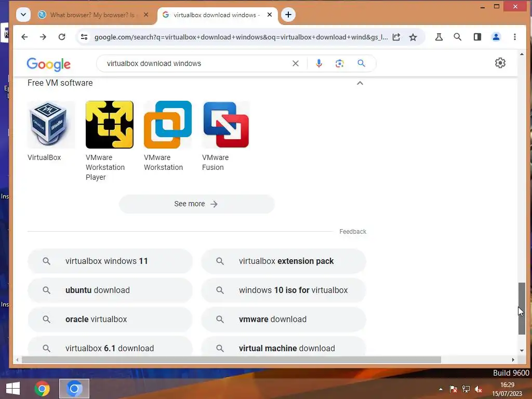Click the See more button

pyautogui.click(x=197, y=204)
